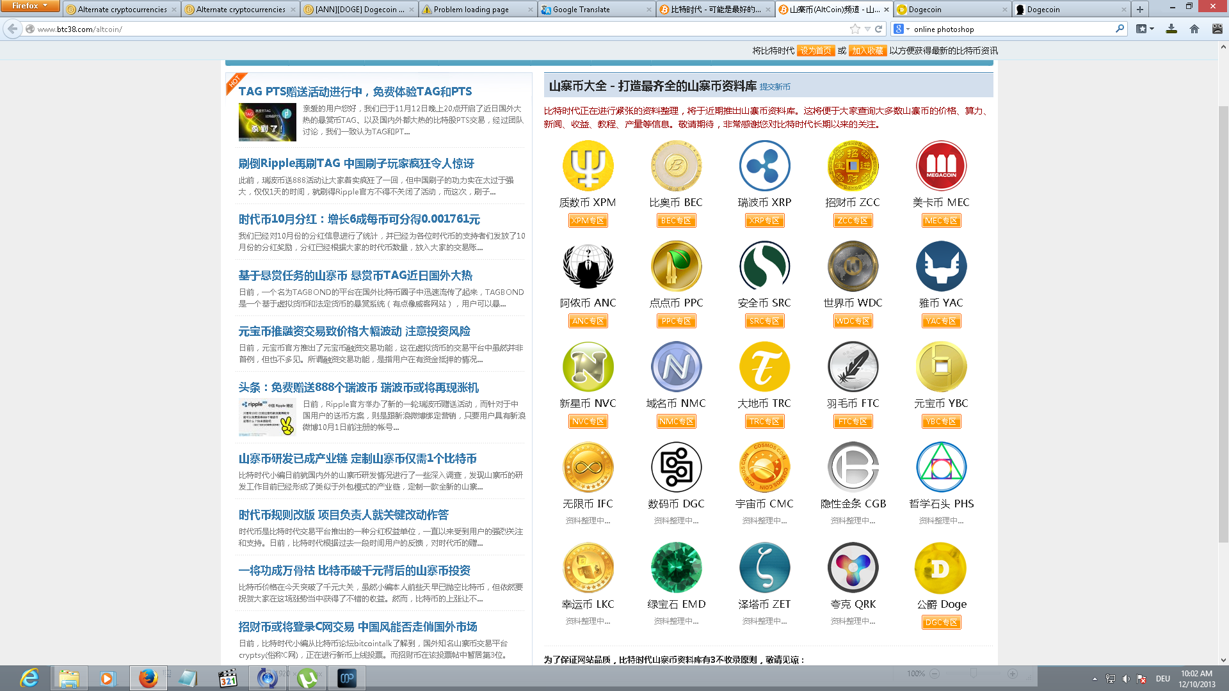Focus the online photoshop search box

pyautogui.click(x=1011, y=29)
